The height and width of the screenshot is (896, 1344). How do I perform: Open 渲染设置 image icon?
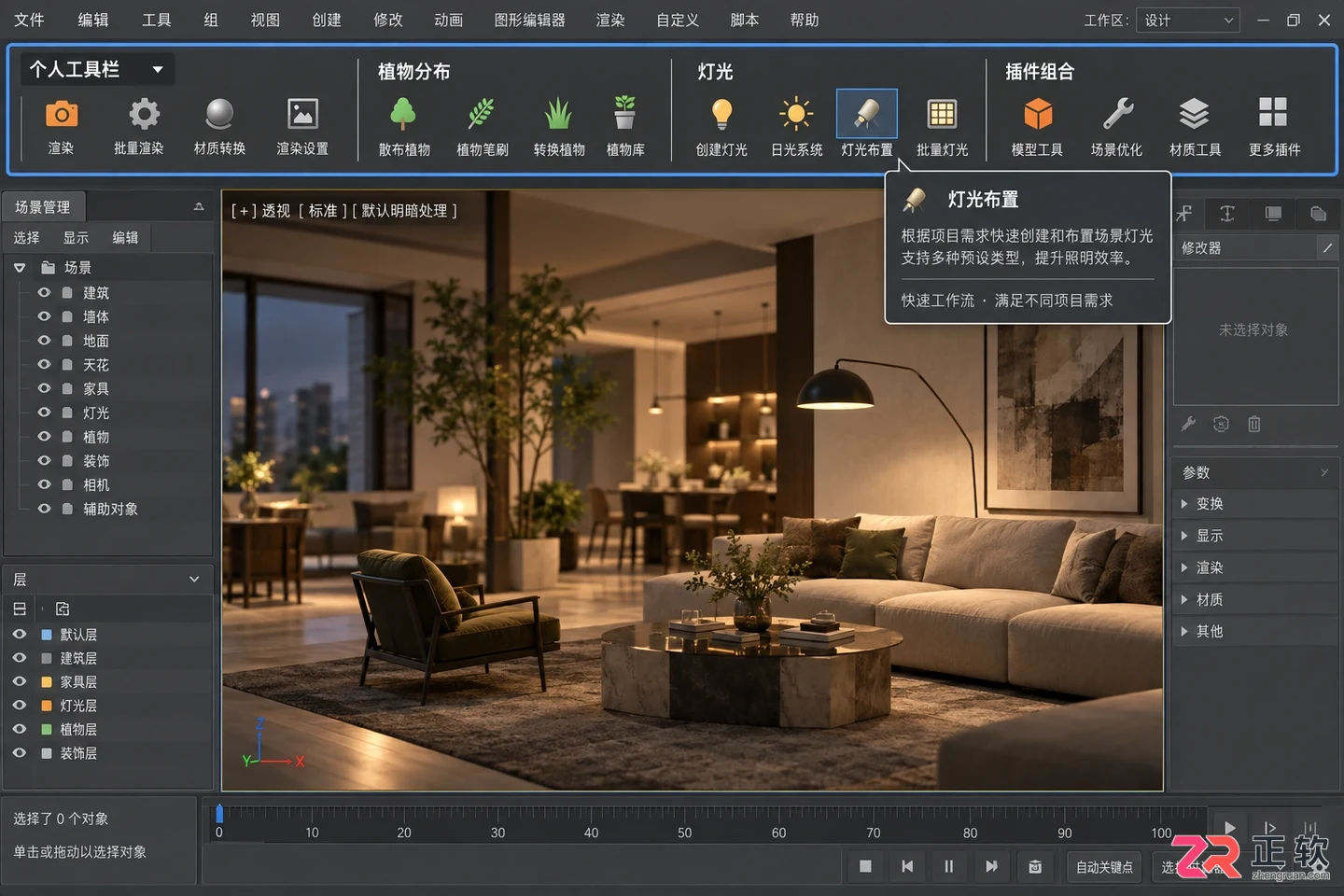click(302, 114)
